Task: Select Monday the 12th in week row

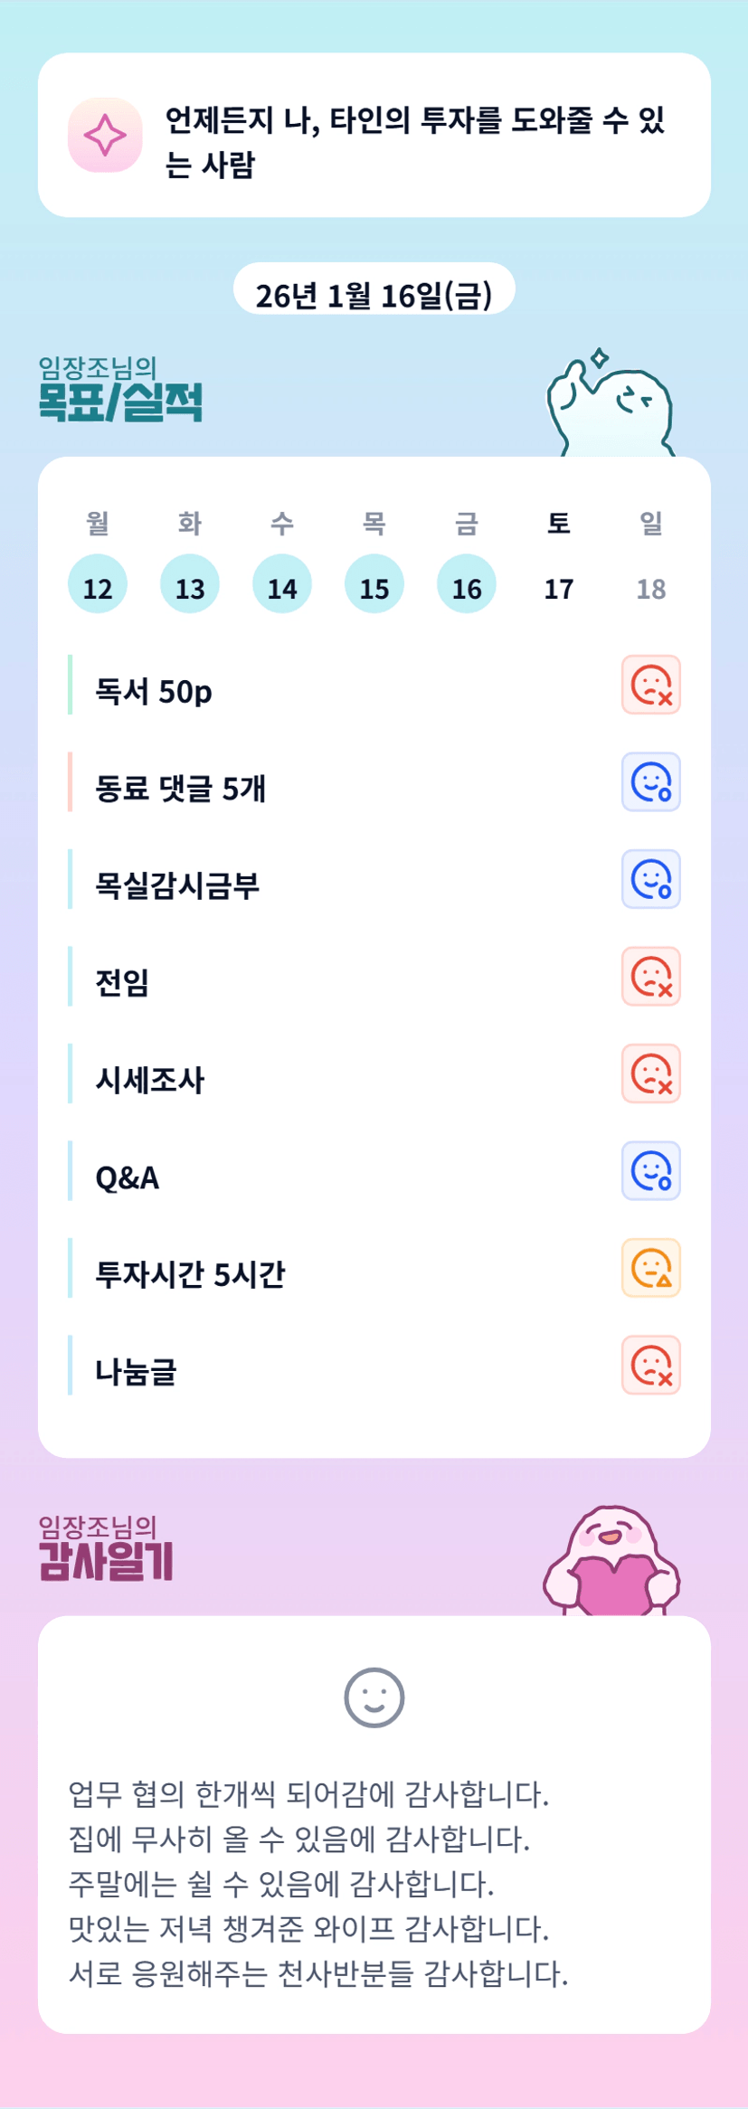Action: click(x=98, y=584)
